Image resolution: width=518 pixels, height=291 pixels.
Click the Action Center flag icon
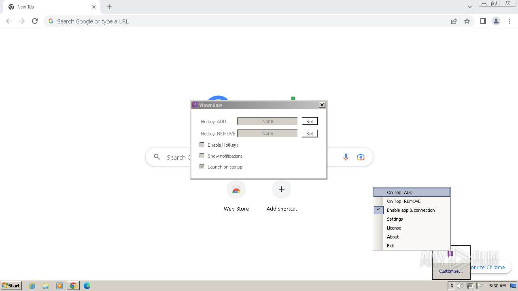click(480, 286)
